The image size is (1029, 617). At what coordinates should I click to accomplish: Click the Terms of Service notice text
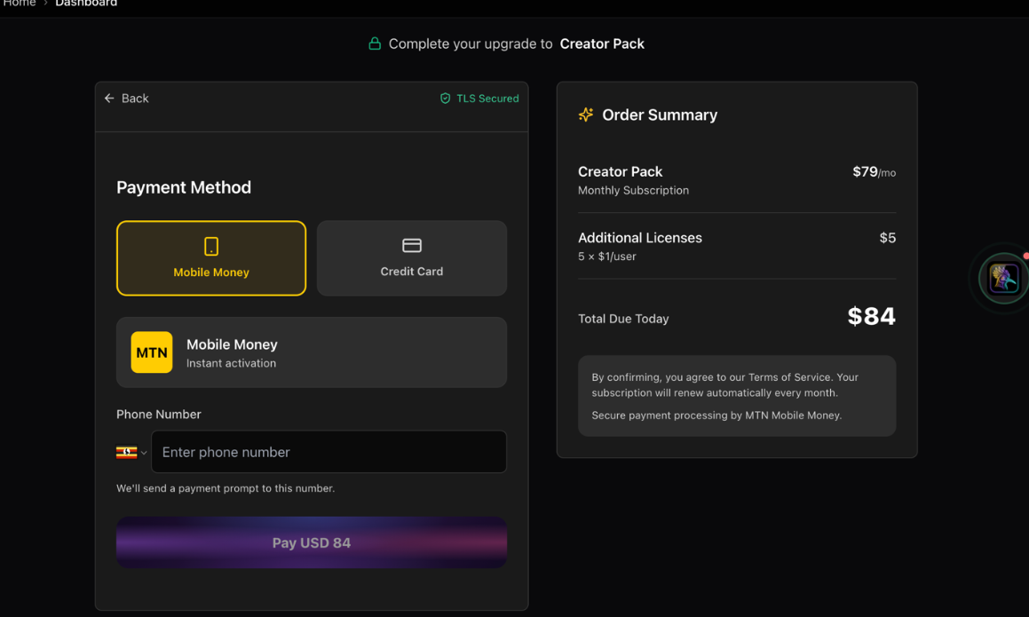(724, 384)
